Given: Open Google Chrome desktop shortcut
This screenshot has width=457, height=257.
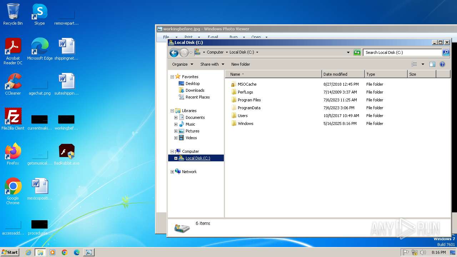Looking at the screenshot, I should tap(13, 191).
